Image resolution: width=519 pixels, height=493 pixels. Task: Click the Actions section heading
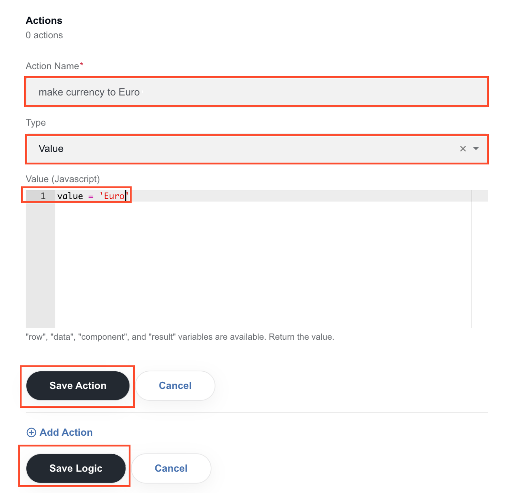pos(44,20)
